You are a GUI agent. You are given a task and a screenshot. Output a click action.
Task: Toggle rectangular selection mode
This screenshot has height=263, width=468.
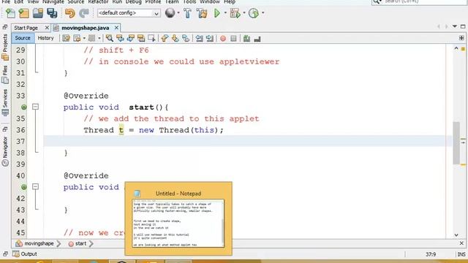[x=151, y=38]
